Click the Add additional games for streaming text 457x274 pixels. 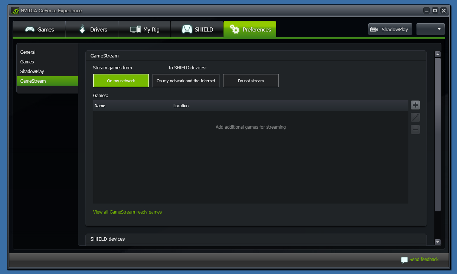[251, 127]
